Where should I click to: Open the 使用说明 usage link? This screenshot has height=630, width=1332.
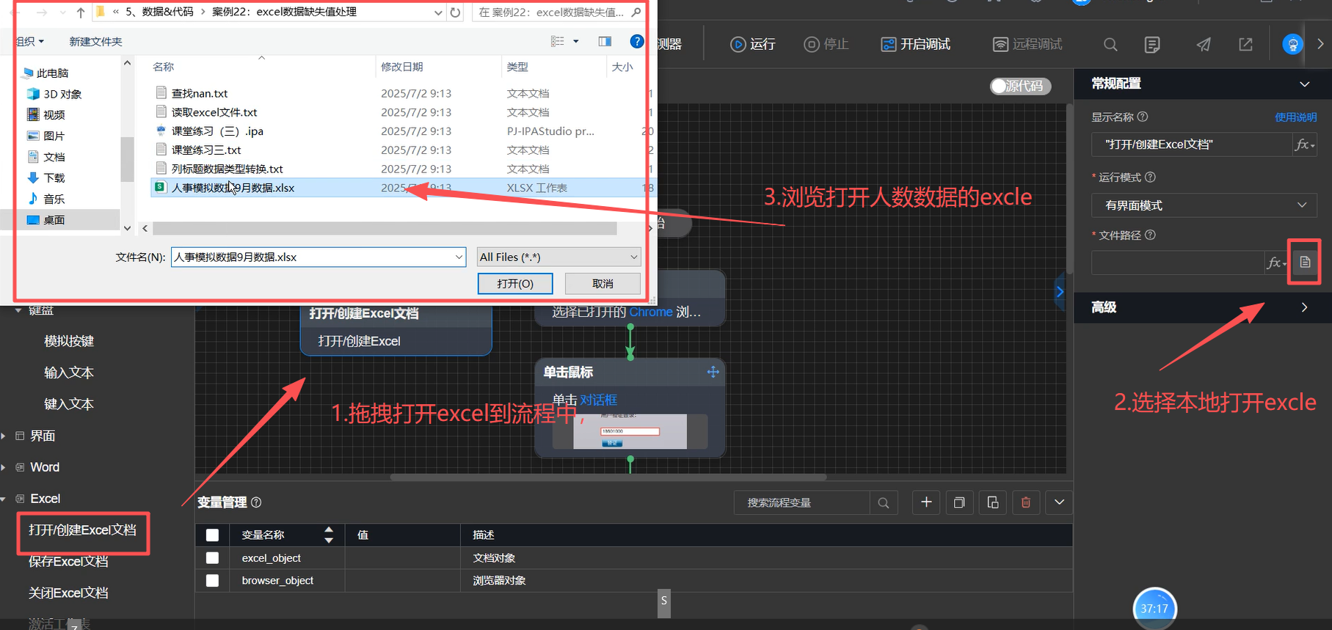[1295, 117]
